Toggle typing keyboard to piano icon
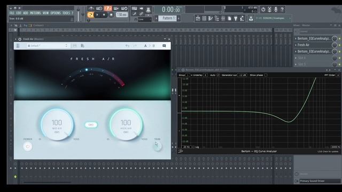Image resolution: width=342 pixels, height=192 pixels. [x=134, y=9]
